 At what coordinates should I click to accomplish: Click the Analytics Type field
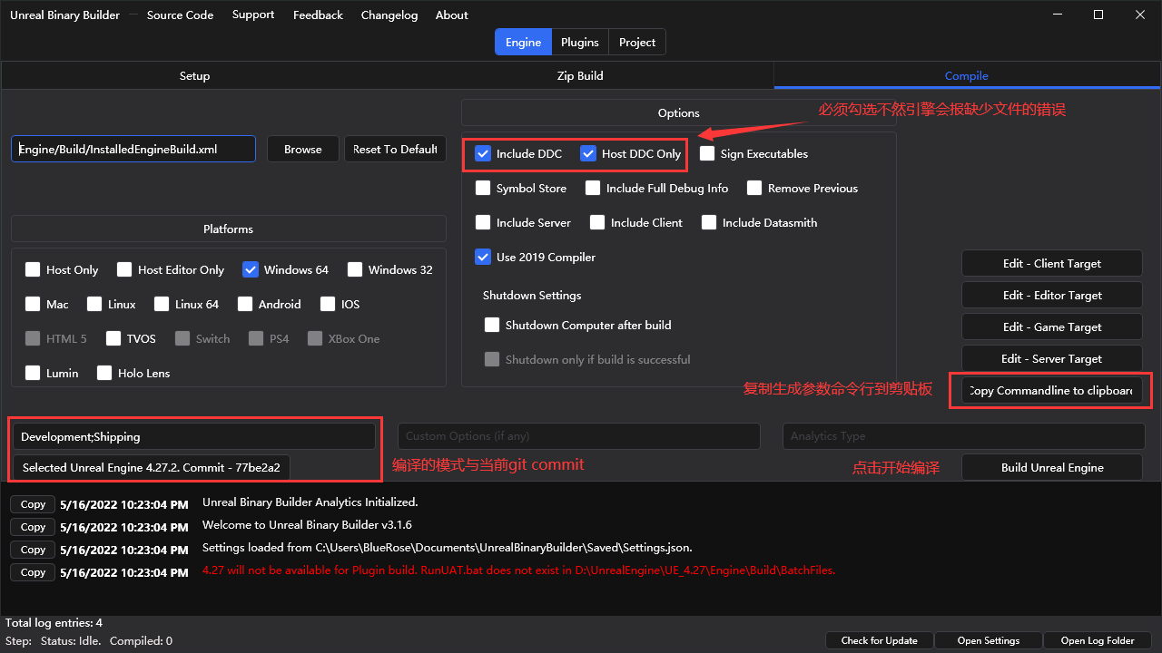pos(964,436)
